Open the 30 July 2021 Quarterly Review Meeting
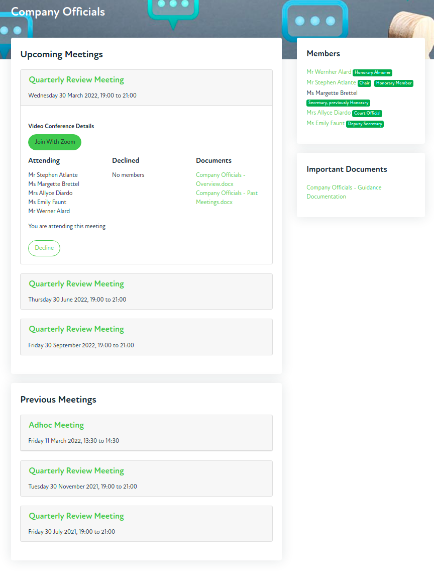434x576 pixels. pyautogui.click(x=76, y=516)
